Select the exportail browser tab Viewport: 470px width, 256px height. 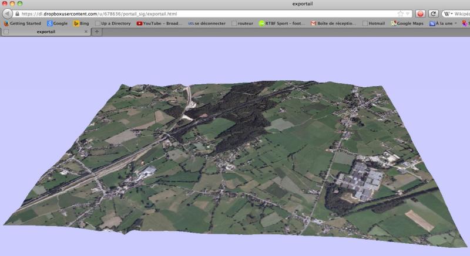46,32
